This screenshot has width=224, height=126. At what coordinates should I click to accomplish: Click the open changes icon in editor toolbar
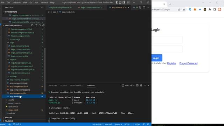pos(140,7)
